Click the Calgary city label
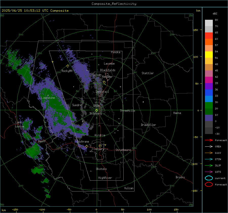Viewport: 228px width, 213px height. pyautogui.click(x=99, y=149)
